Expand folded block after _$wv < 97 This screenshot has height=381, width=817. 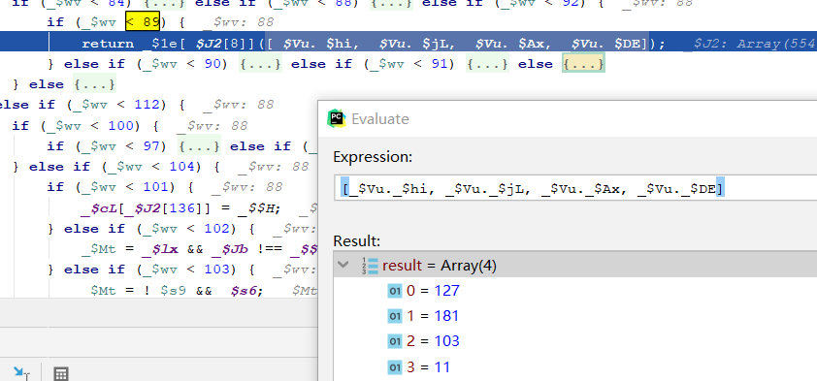click(x=200, y=145)
